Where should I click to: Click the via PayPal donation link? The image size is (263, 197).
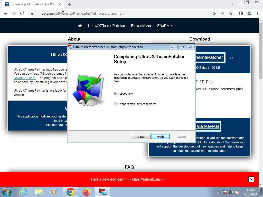pos(208,126)
